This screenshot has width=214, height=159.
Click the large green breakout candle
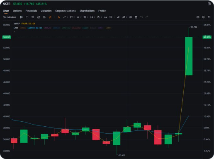tap(189, 56)
